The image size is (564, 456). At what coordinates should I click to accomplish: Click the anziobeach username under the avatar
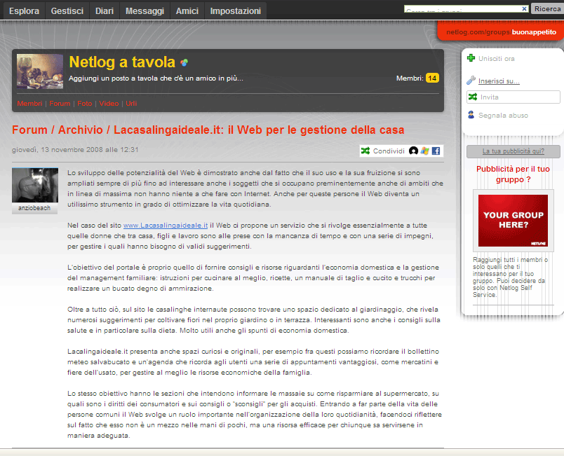pos(34,208)
